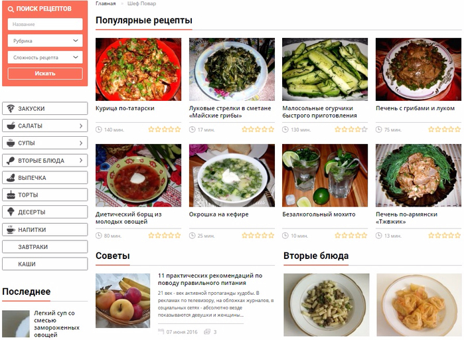Click the cup icon beside Напитки
The height and width of the screenshot is (340, 464).
(11, 229)
